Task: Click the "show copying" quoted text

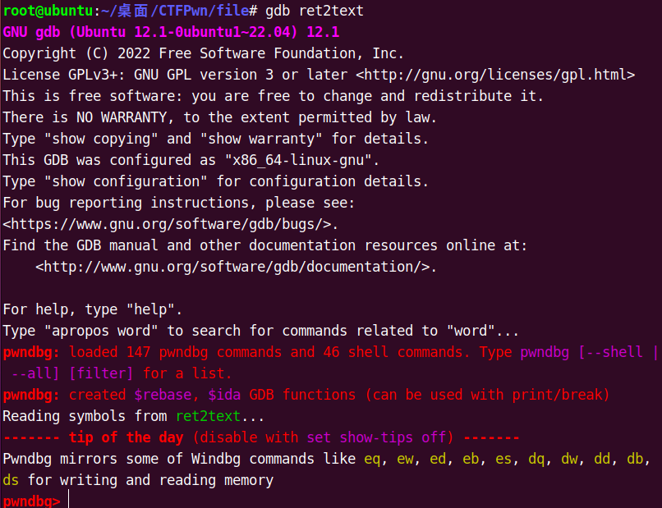Action: [x=101, y=139]
